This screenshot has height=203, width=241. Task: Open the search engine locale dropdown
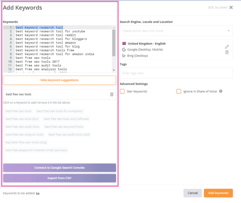(176, 31)
